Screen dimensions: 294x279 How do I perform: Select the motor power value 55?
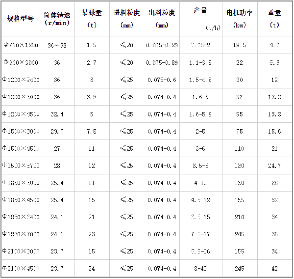click(x=240, y=114)
